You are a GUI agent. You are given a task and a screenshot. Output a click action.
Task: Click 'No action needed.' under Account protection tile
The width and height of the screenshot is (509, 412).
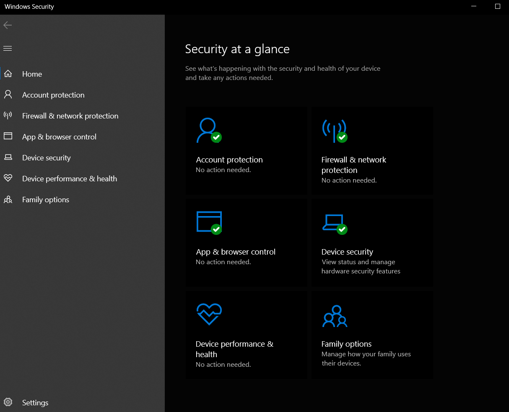tap(223, 170)
